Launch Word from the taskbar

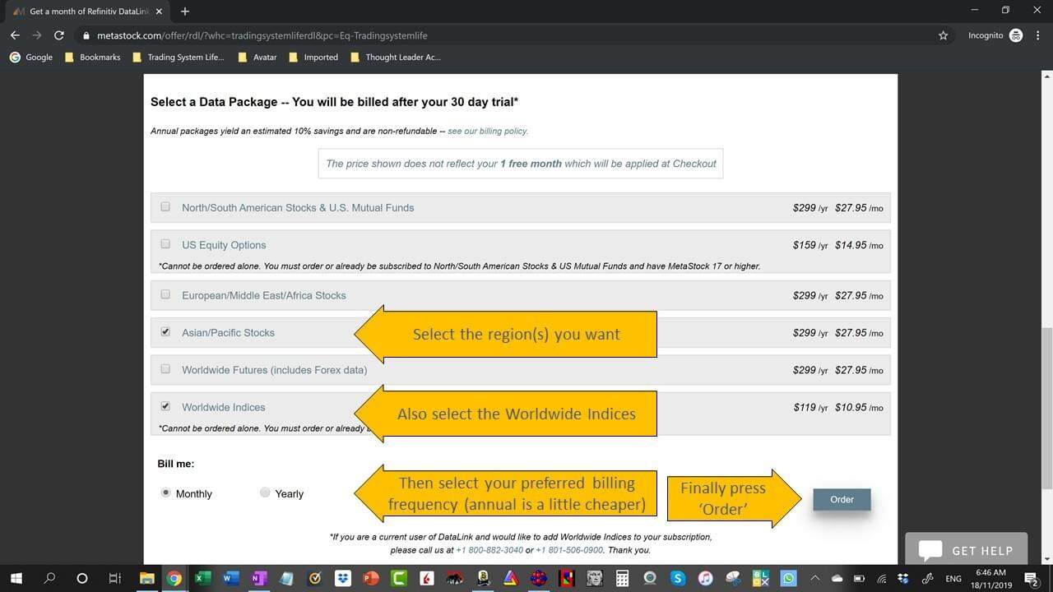click(x=230, y=578)
